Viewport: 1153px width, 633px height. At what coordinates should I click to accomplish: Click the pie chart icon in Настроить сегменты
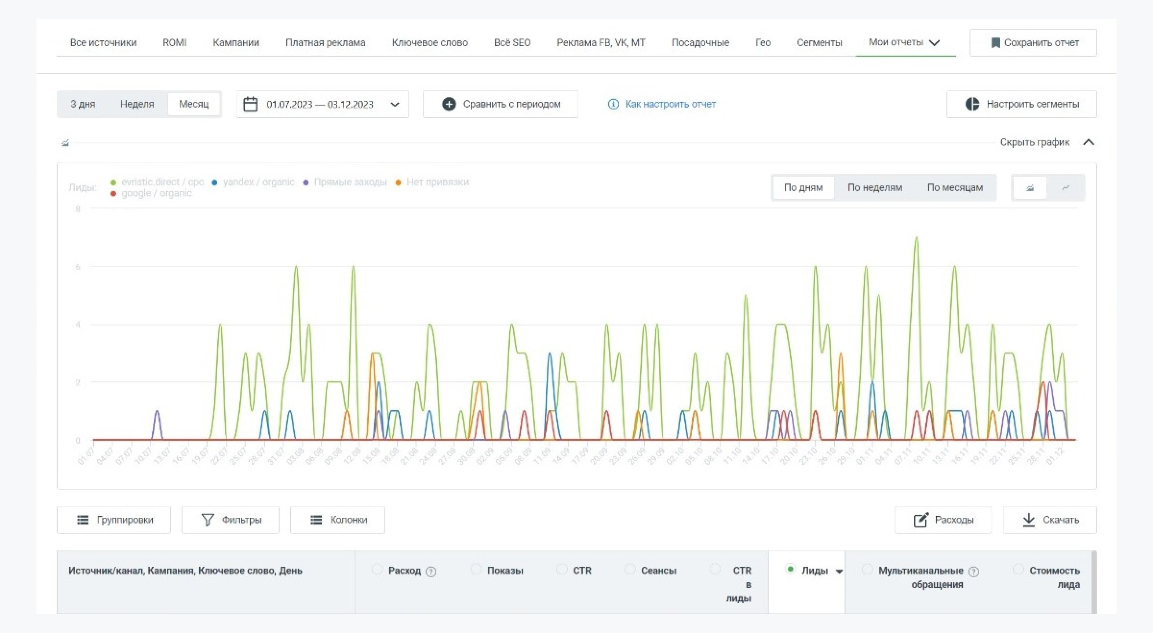972,104
